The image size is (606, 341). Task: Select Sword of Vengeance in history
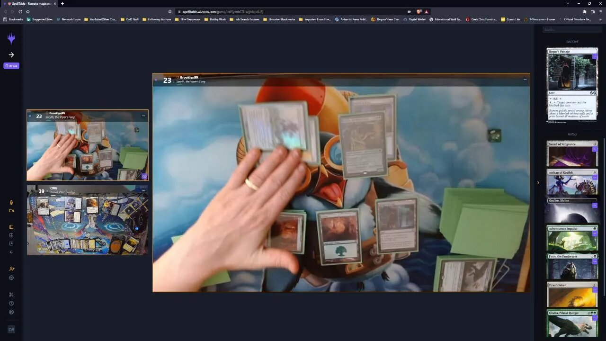[x=572, y=153]
